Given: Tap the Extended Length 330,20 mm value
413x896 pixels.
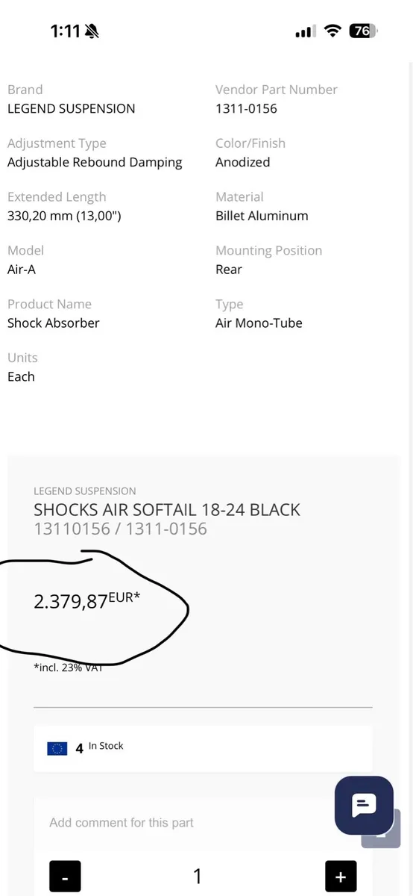Looking at the screenshot, I should (64, 216).
